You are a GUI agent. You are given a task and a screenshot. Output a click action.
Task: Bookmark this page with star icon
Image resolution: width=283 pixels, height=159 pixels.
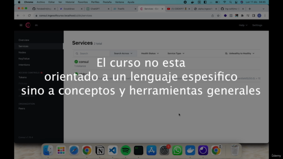(x=218, y=15)
